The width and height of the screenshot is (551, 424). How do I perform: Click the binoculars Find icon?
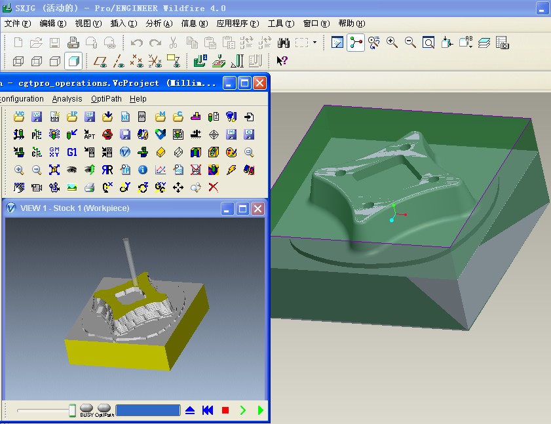[283, 43]
